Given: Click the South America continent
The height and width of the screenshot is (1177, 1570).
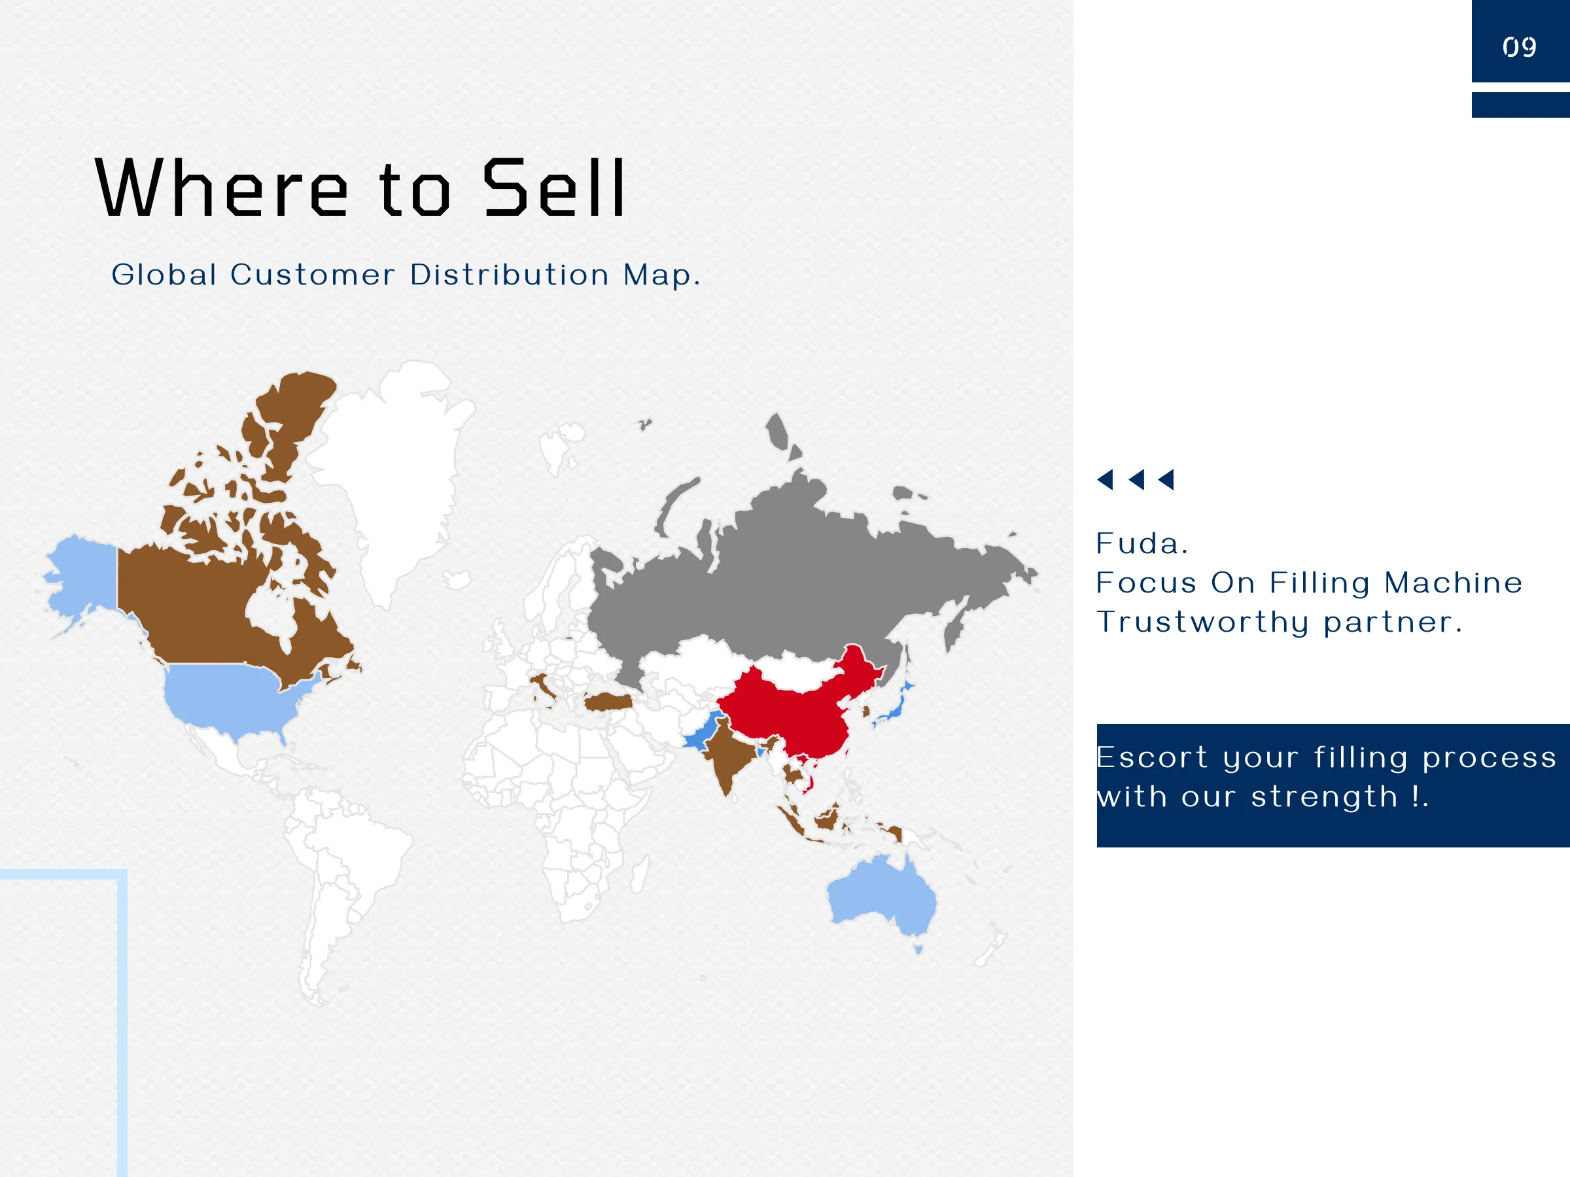Looking at the screenshot, I should point(341,873).
